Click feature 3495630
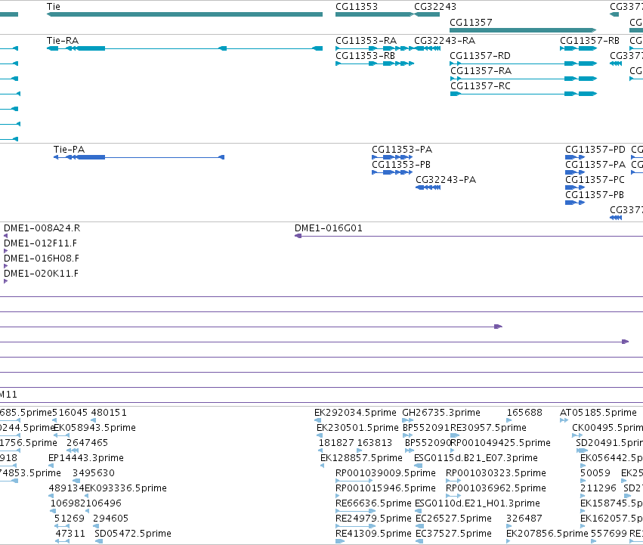The width and height of the screenshot is (643, 545). click(x=94, y=473)
